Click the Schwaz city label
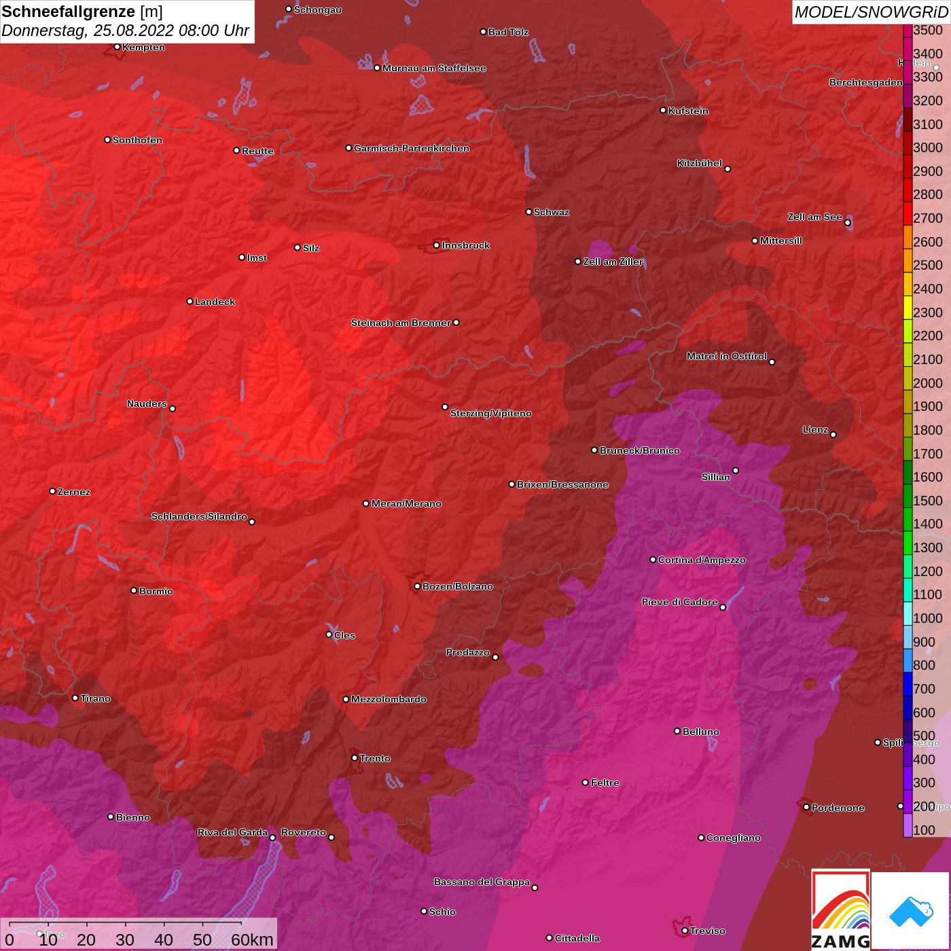 552,212
